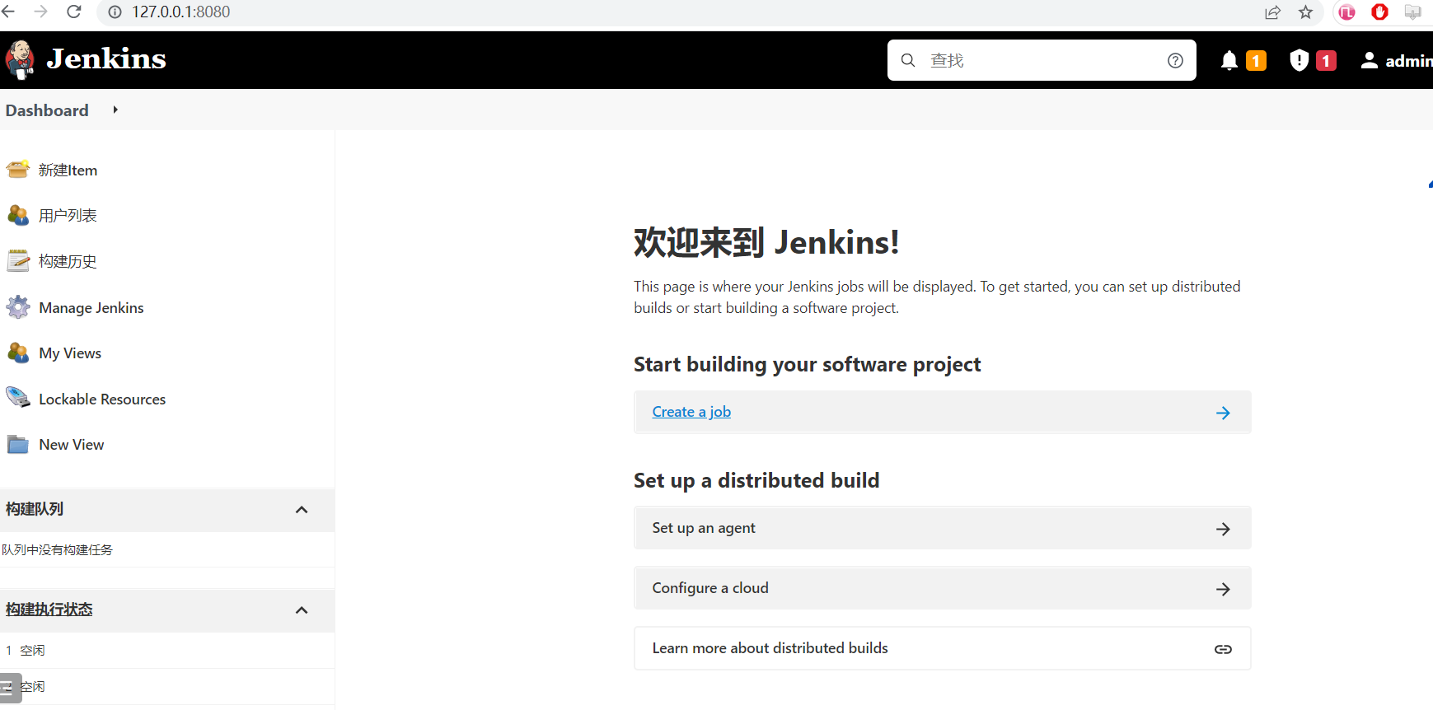Click the Lockable Resources icon
Image resolution: width=1433 pixels, height=710 pixels.
[x=18, y=399]
